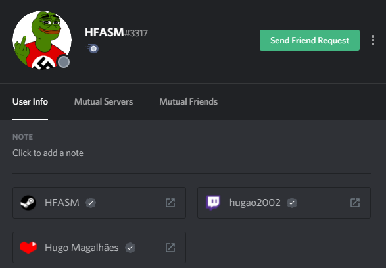Click the Steam logo icon
This screenshot has width=386, height=268.
[28, 203]
